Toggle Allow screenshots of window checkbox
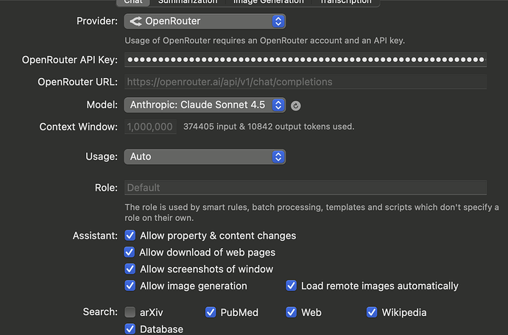Screen dimensions: 508x335 coord(130,269)
